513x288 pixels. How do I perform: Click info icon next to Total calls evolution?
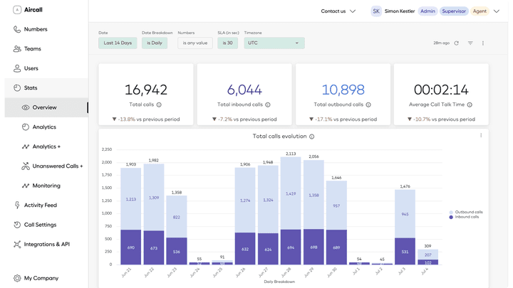[312, 137]
